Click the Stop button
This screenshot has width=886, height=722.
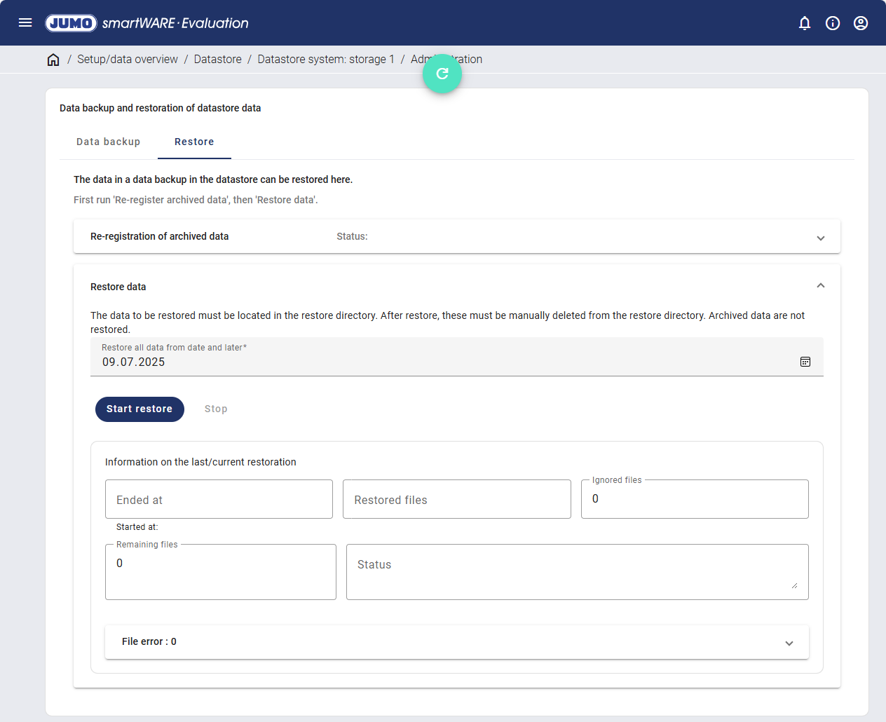(216, 409)
